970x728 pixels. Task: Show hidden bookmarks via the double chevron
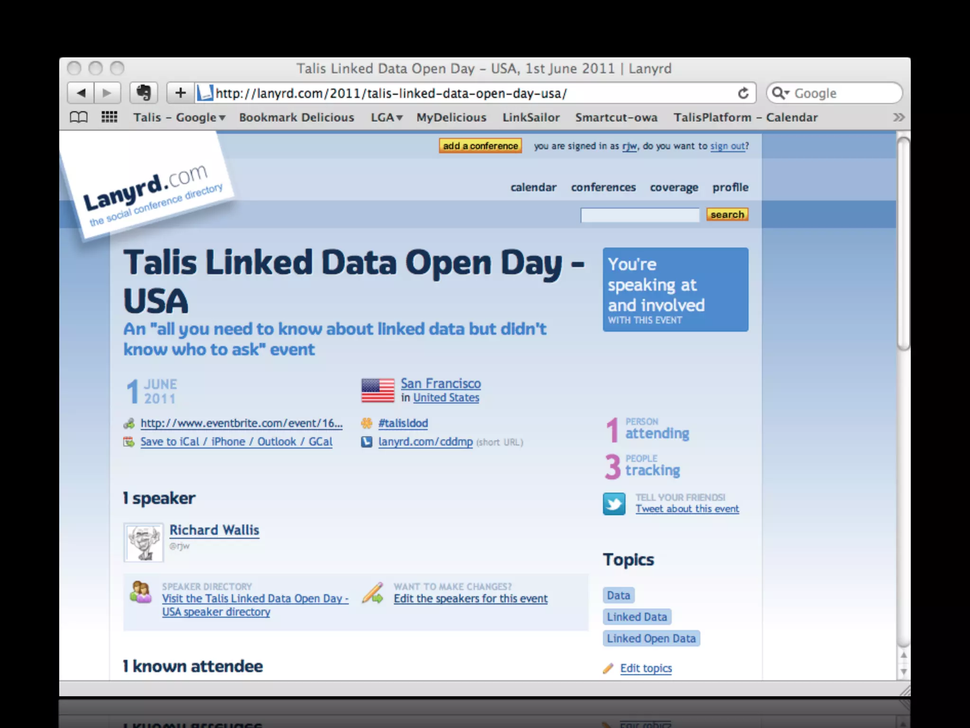coord(898,117)
